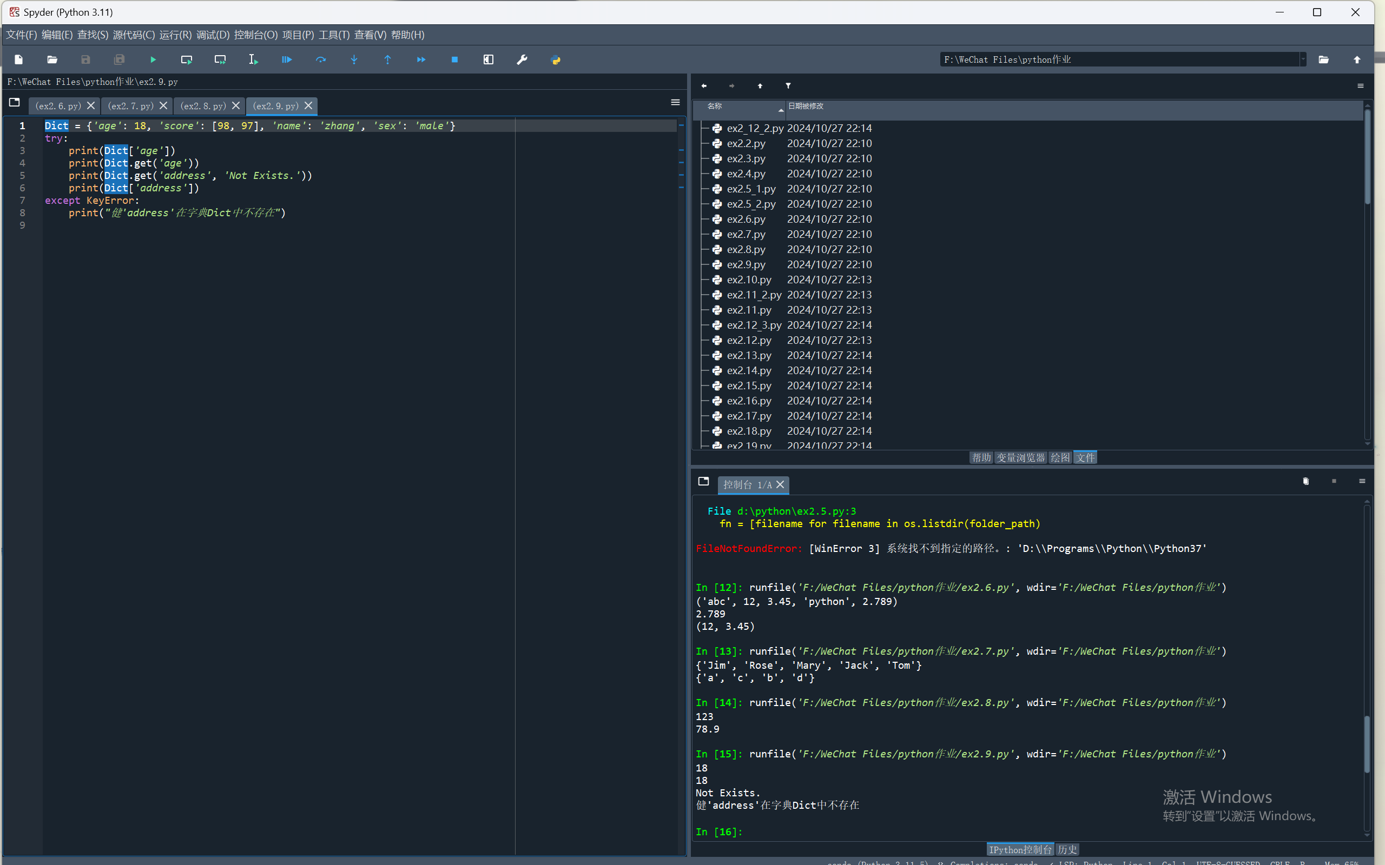Close the ex2.9.py editor tab
1385x865 pixels.
[x=308, y=105]
